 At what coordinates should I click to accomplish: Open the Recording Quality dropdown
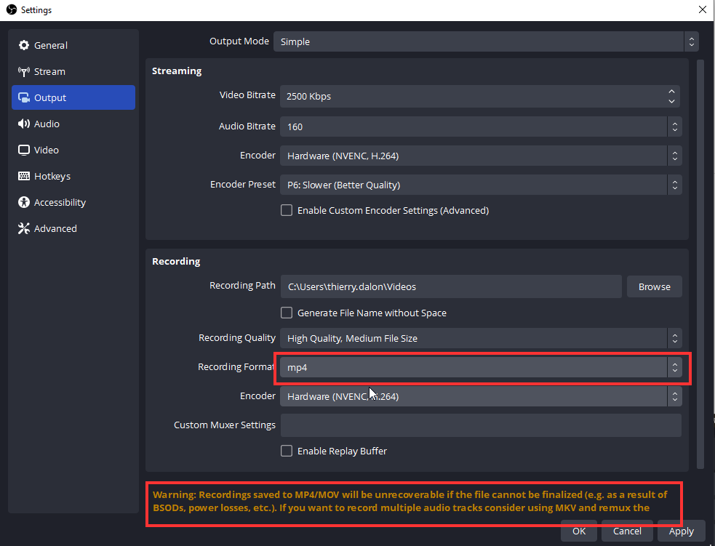481,338
